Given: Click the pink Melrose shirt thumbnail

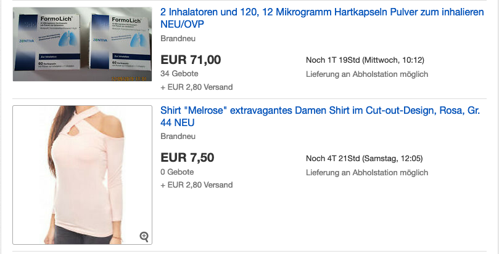Looking at the screenshot, I should (82, 175).
